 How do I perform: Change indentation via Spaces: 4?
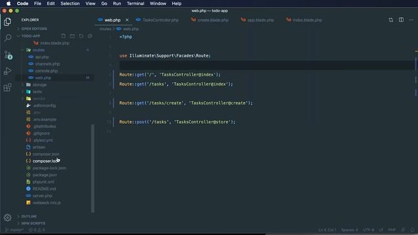349,230
